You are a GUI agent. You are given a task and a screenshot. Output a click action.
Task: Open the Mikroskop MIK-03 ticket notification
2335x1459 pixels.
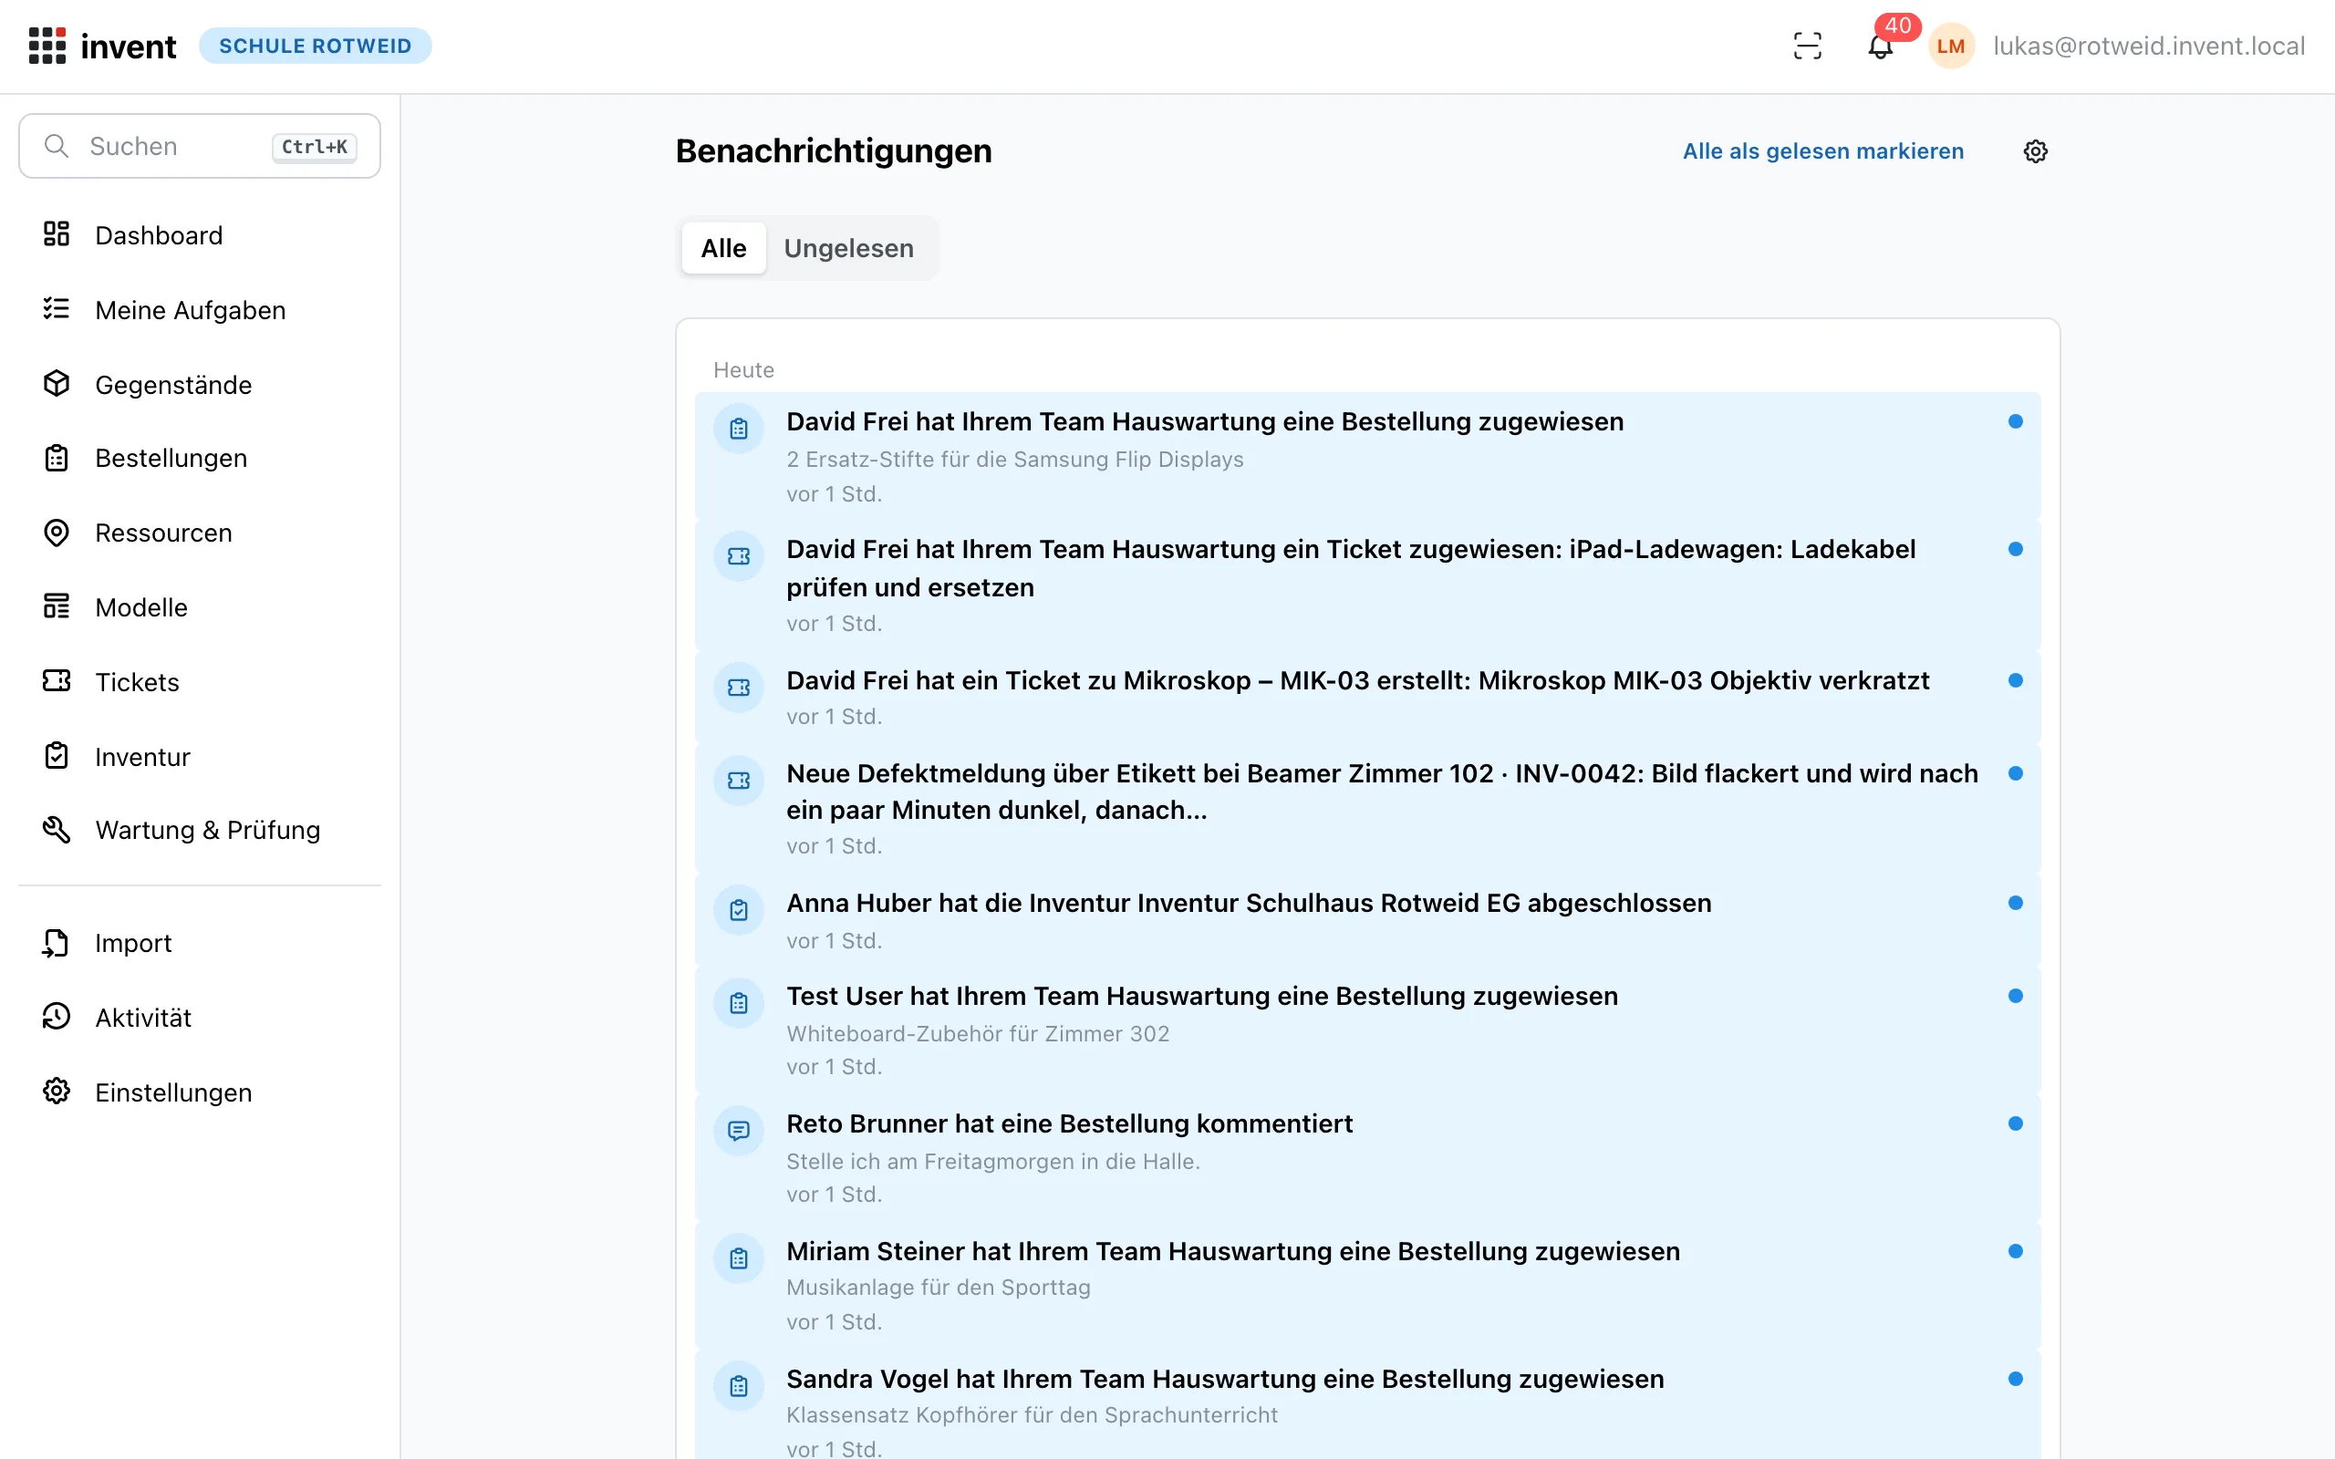[x=1367, y=697]
